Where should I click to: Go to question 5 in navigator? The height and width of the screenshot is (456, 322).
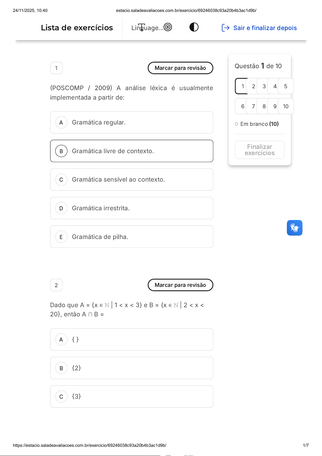point(286,86)
